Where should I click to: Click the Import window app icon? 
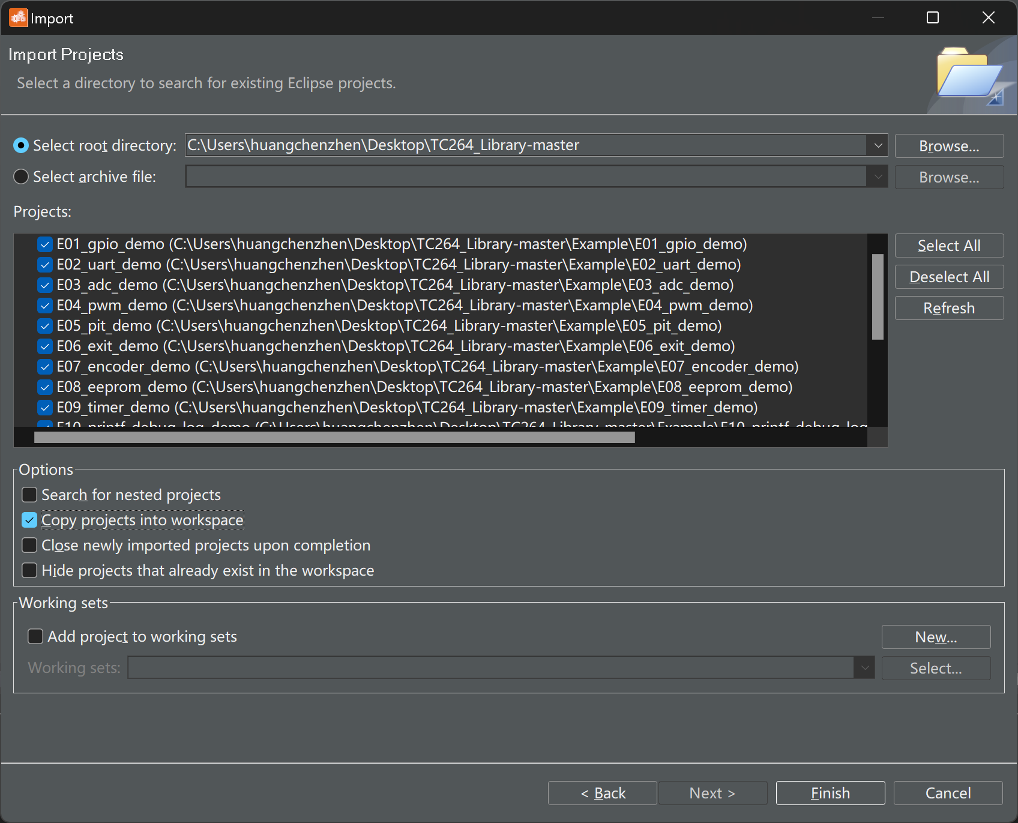point(18,18)
